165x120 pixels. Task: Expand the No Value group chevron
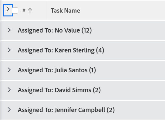point(9,30)
